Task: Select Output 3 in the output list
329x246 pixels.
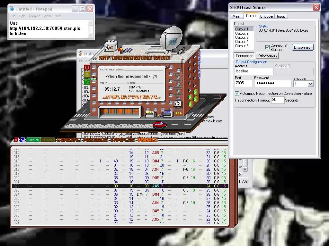Action: click(244, 37)
